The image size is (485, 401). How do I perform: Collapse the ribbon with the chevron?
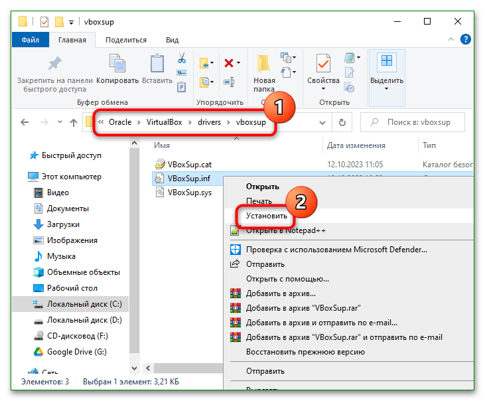click(451, 39)
